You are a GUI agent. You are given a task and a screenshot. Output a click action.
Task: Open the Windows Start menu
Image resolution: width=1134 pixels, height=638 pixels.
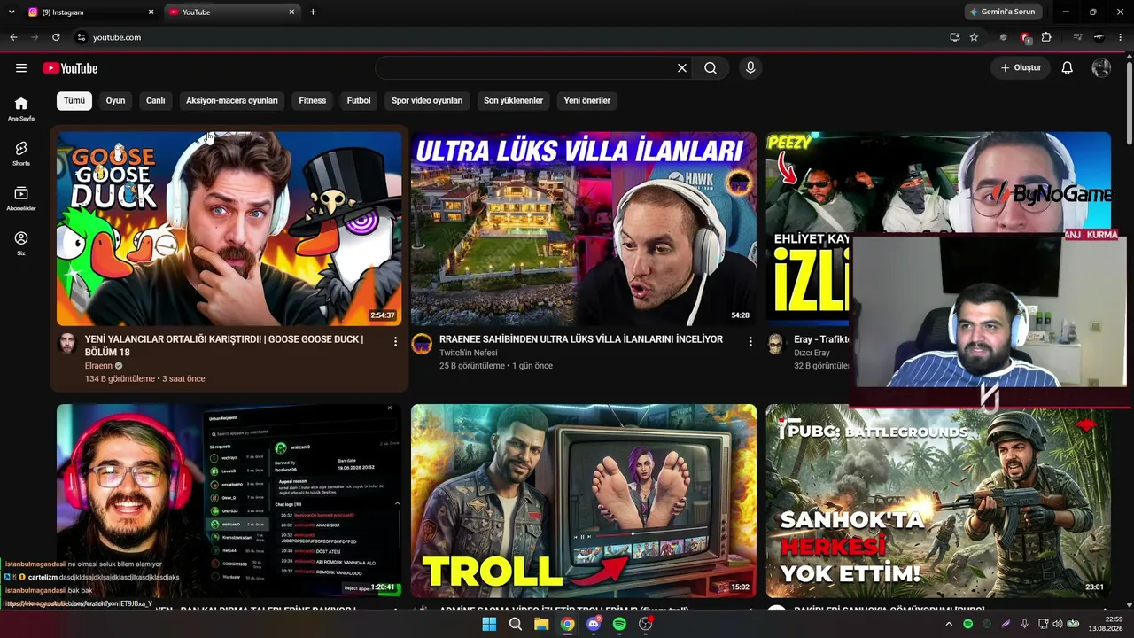point(489,624)
